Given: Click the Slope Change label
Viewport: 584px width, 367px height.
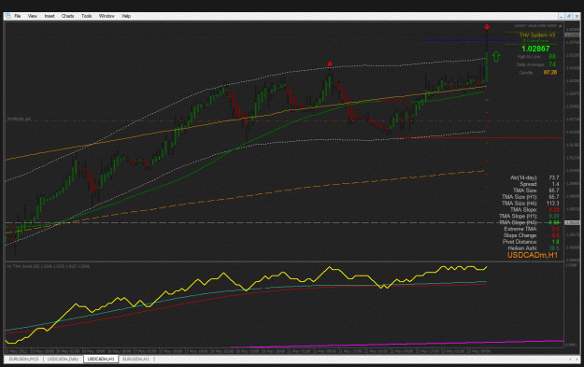Looking at the screenshot, I should (520, 235).
